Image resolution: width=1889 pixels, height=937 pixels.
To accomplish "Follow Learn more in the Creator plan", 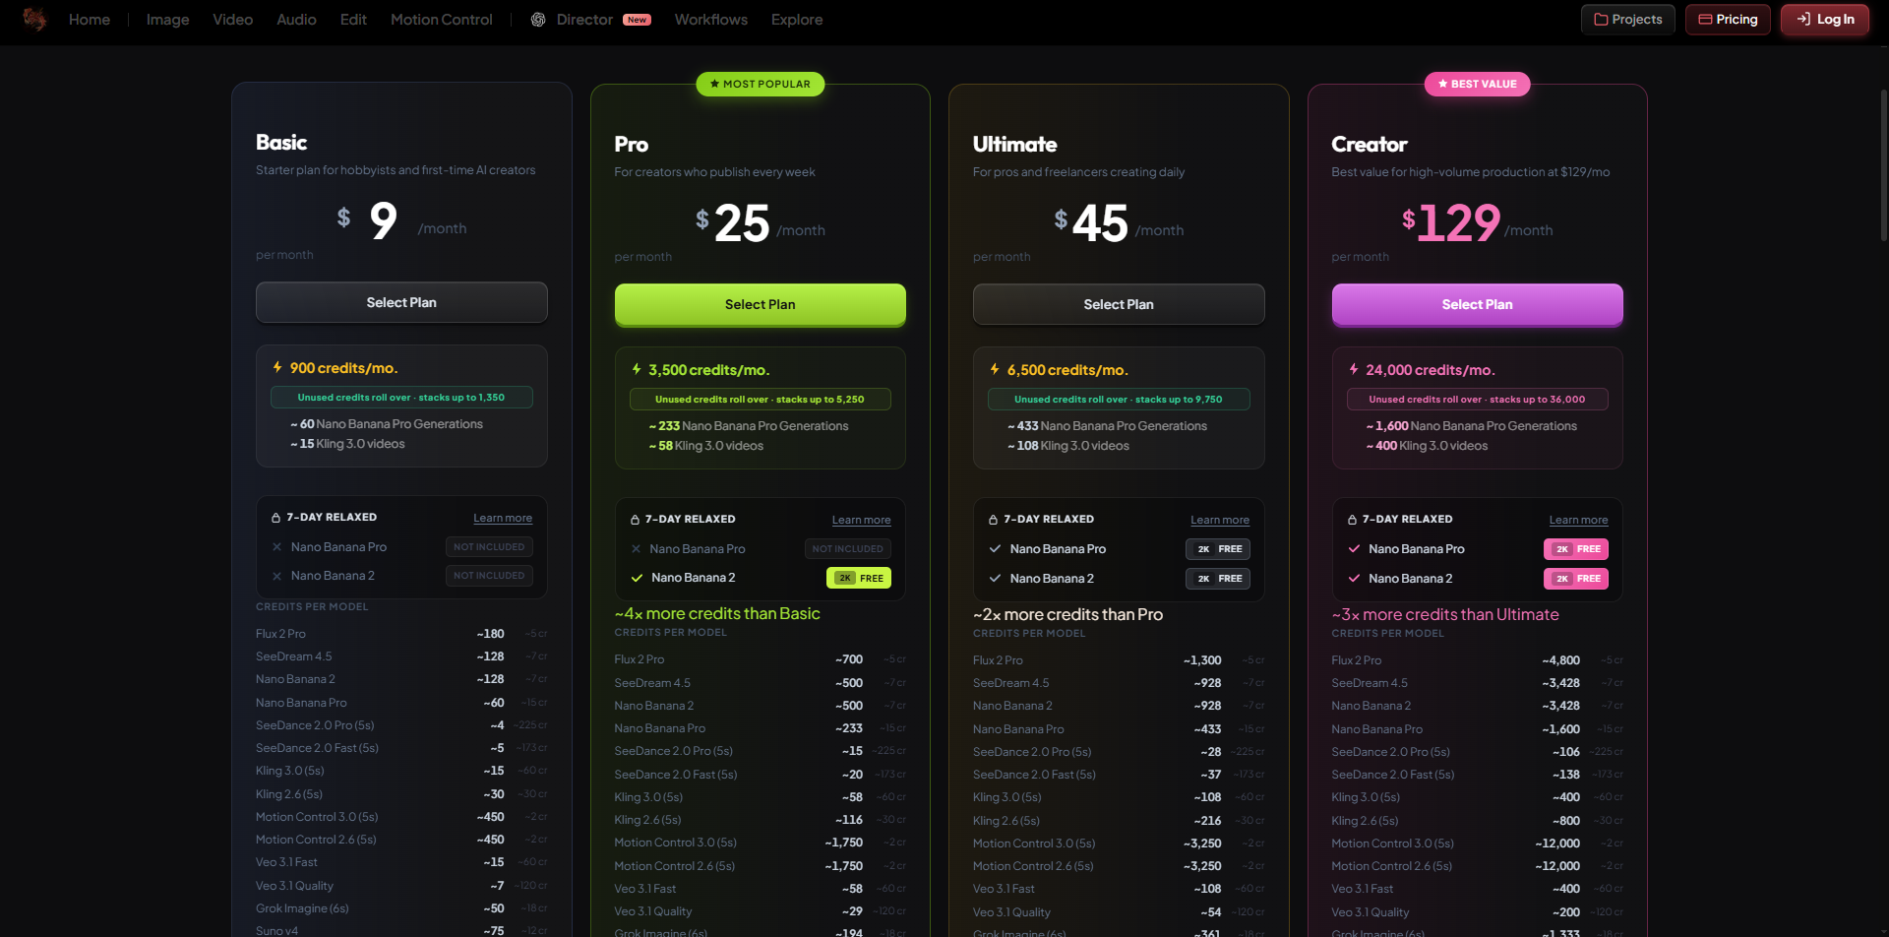I will [1579, 520].
